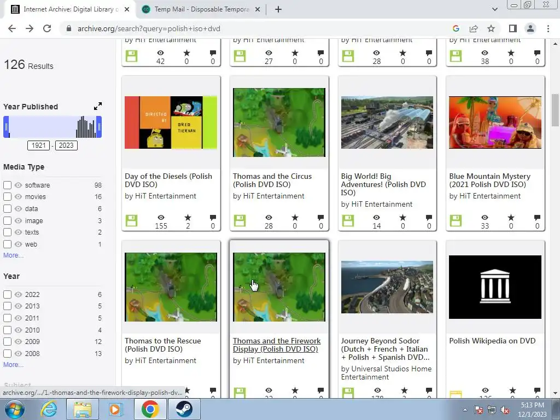Open Steam from the taskbar
Image resolution: width=560 pixels, height=420 pixels.
184,409
